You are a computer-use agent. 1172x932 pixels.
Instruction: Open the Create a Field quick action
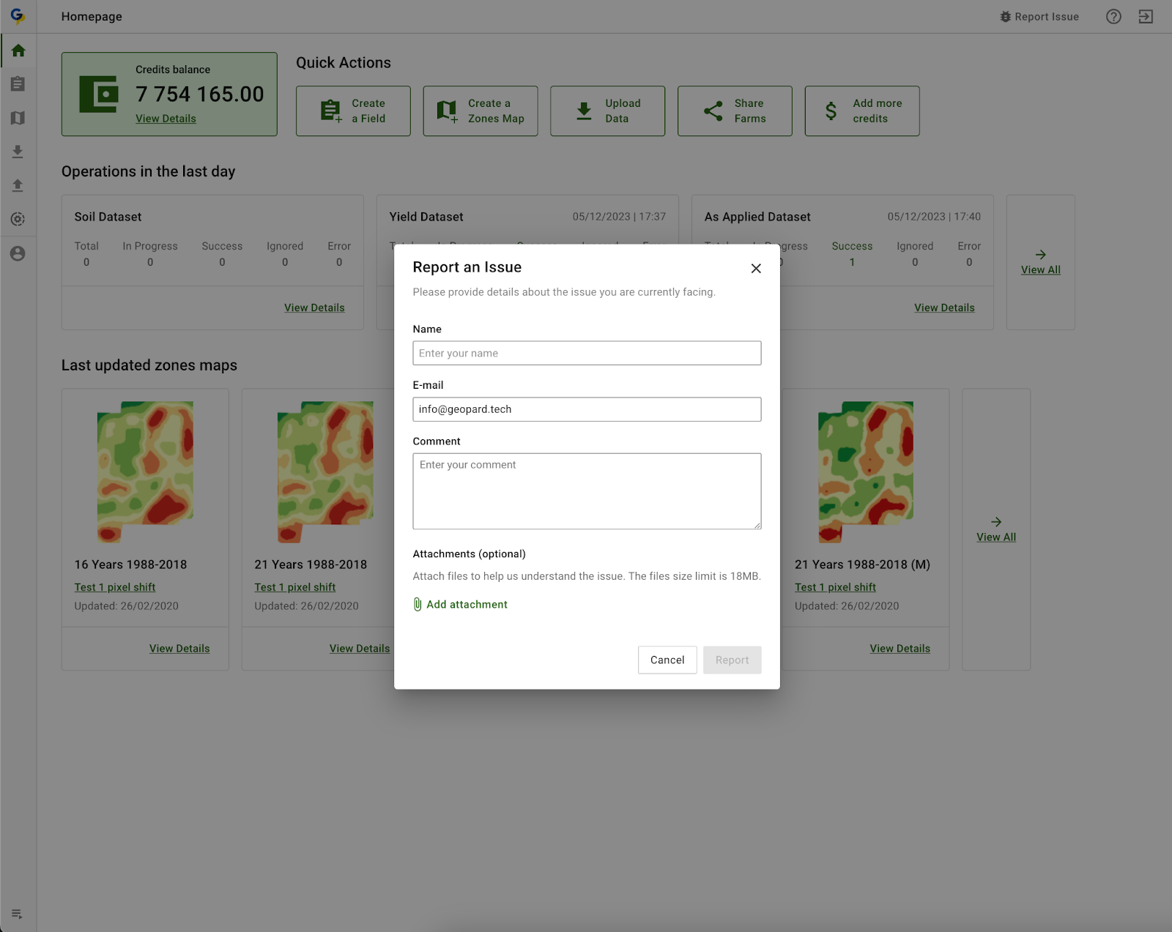click(x=353, y=111)
